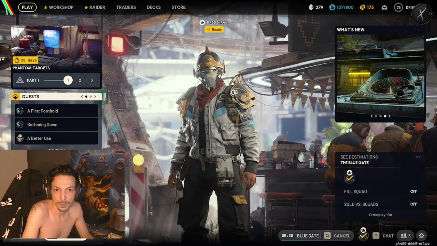Click the triangle icon beside PART 1

pyautogui.click(x=20, y=80)
